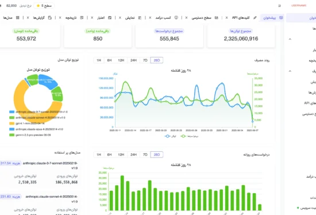Select 12H range in روند مصرف chart
The height and width of the screenshot is (215, 316).
tap(121, 60)
